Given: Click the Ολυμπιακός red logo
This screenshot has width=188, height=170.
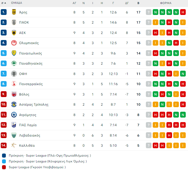Looking at the screenshot, I should (x=14, y=43).
